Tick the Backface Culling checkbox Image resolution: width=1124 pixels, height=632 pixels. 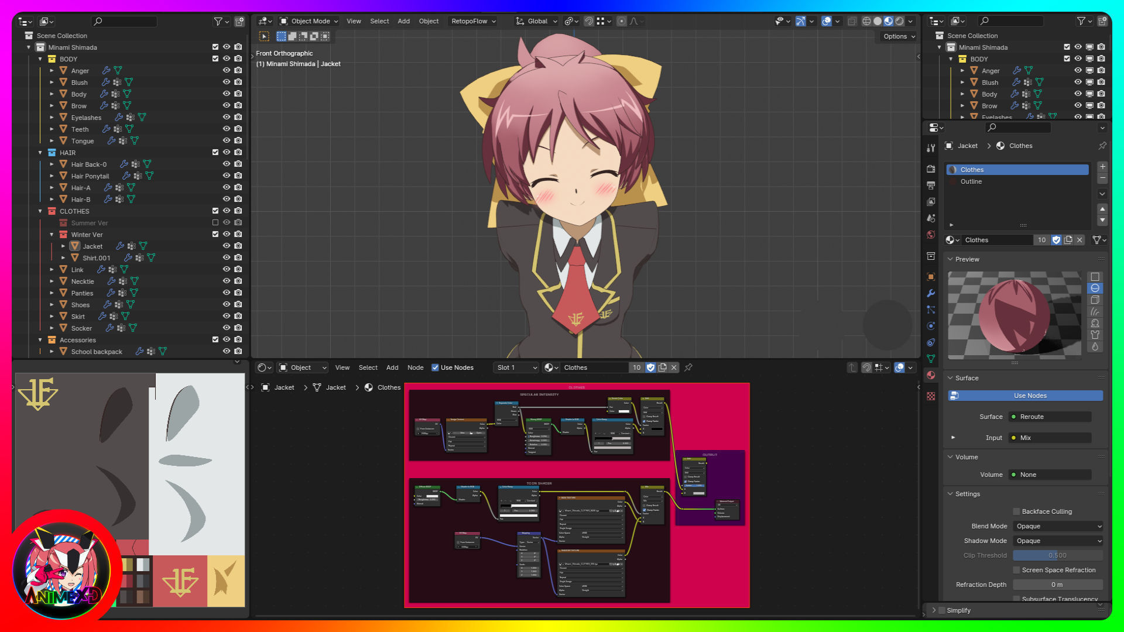pos(1016,511)
